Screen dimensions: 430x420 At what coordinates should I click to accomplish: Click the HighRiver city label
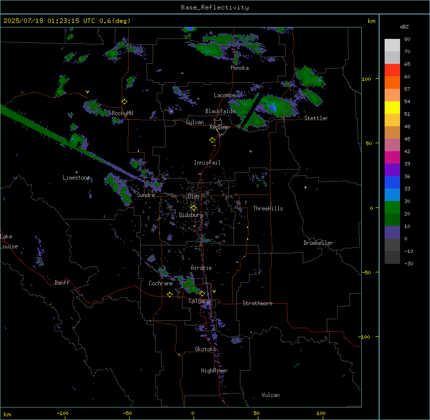[215, 371]
